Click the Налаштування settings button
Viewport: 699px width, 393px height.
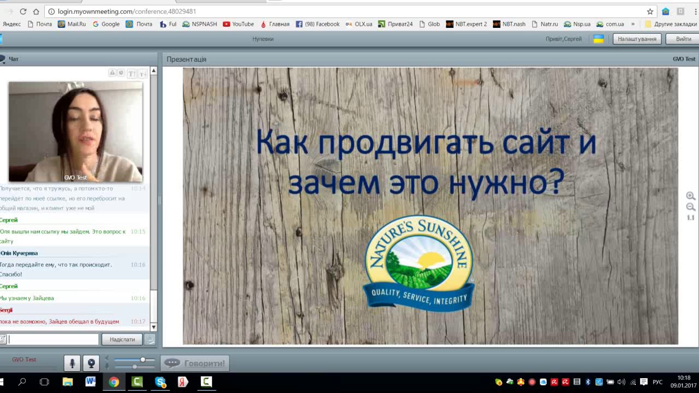pyautogui.click(x=637, y=39)
